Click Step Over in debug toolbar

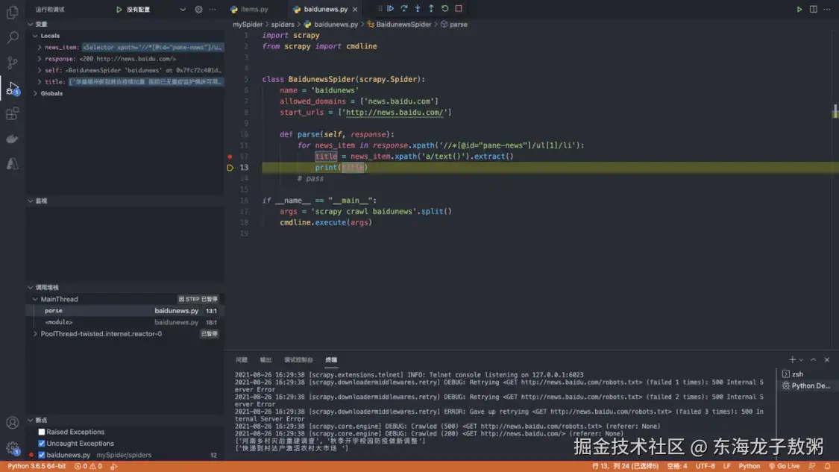(404, 8)
